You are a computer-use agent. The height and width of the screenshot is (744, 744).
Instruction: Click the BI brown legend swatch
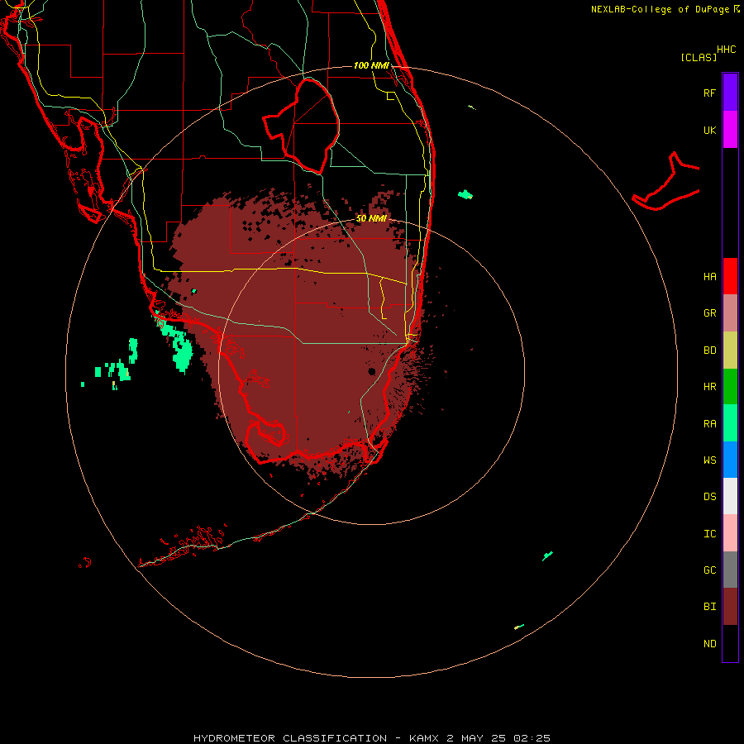pos(730,607)
